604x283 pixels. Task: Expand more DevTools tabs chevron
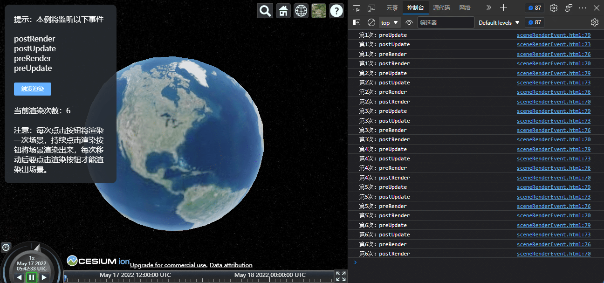[488, 8]
